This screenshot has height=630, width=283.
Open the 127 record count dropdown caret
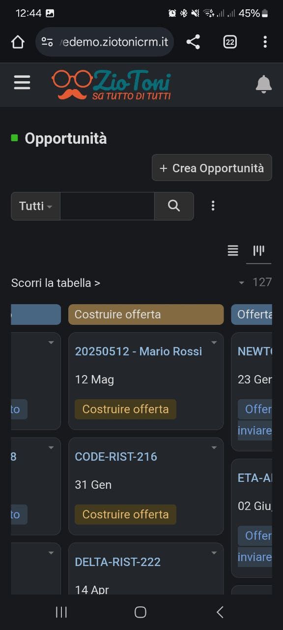pos(241,283)
